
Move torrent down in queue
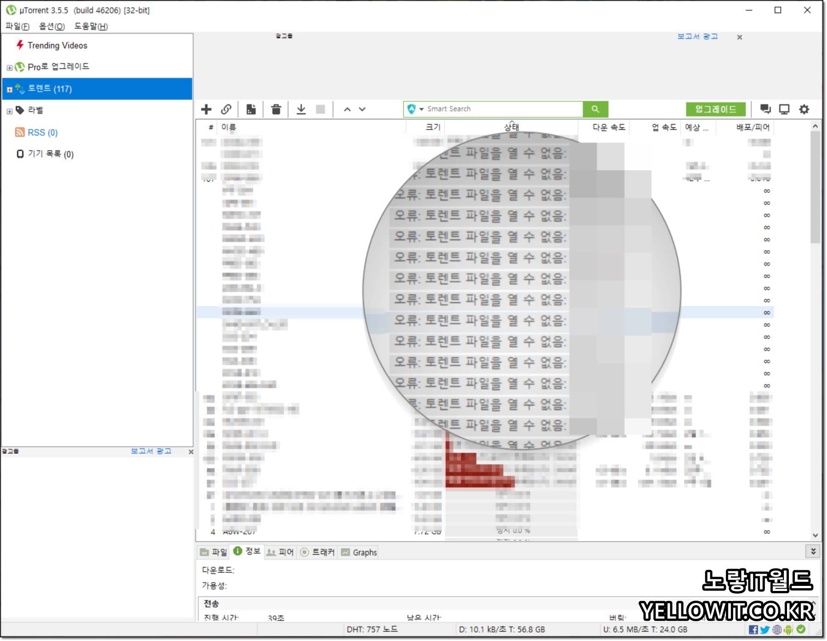click(x=363, y=109)
